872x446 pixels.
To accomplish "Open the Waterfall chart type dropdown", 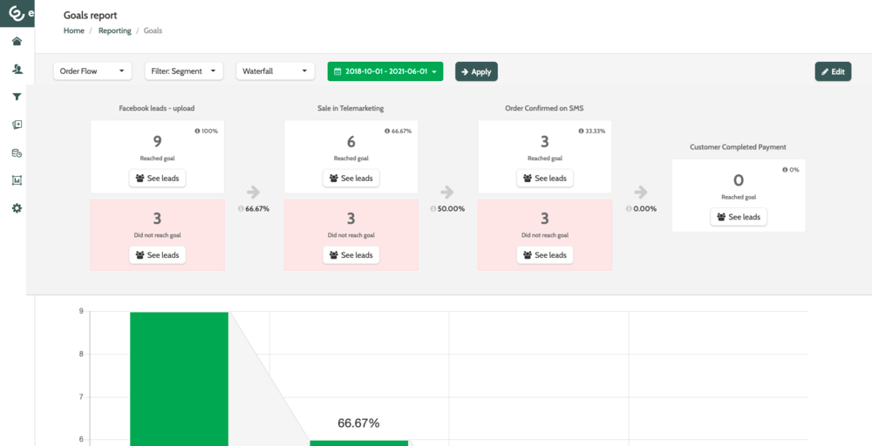I will (275, 71).
